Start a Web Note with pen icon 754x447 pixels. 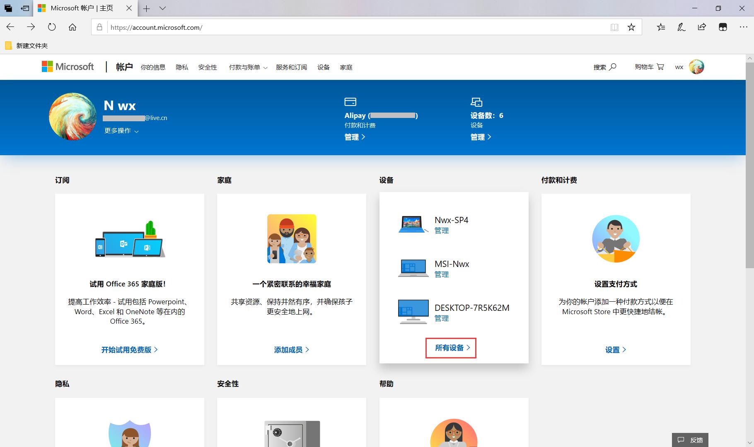pyautogui.click(x=681, y=27)
